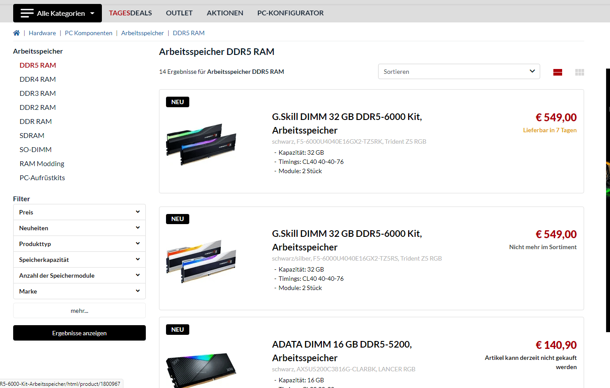Click the € 140,90 price of ADATA

click(556, 345)
